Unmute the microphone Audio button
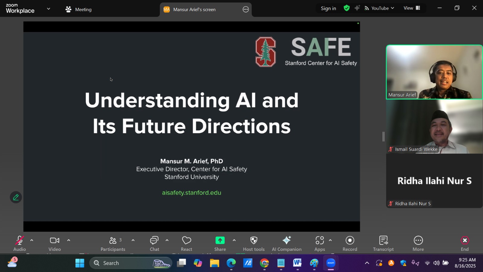Image resolution: width=483 pixels, height=272 pixels. (x=19, y=243)
